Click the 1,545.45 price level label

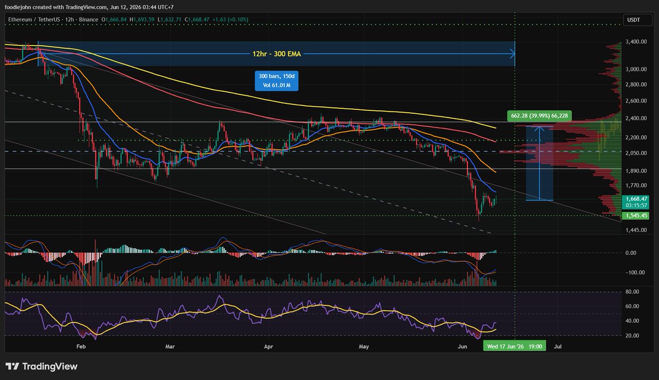click(636, 215)
